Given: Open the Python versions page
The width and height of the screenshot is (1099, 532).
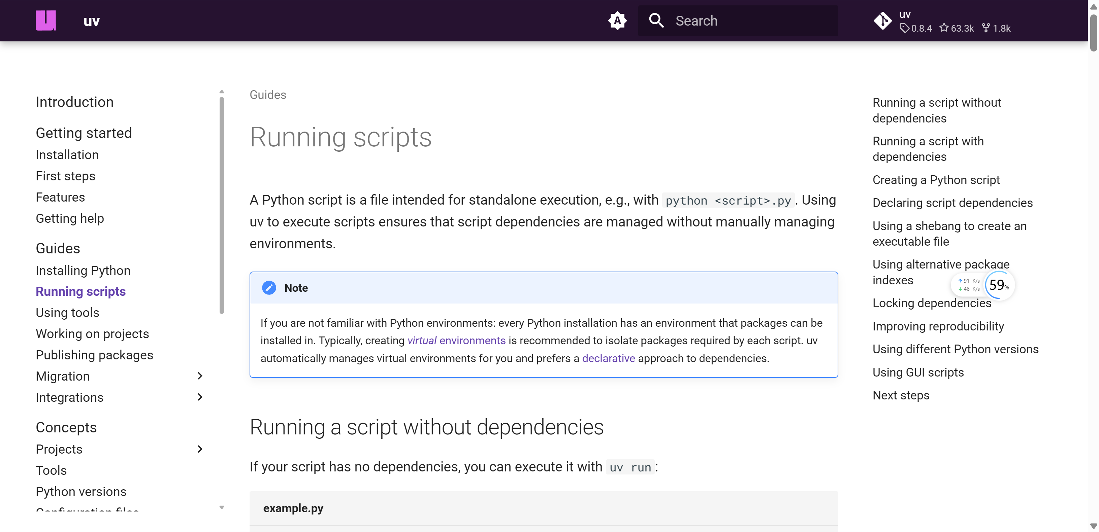Looking at the screenshot, I should [81, 492].
